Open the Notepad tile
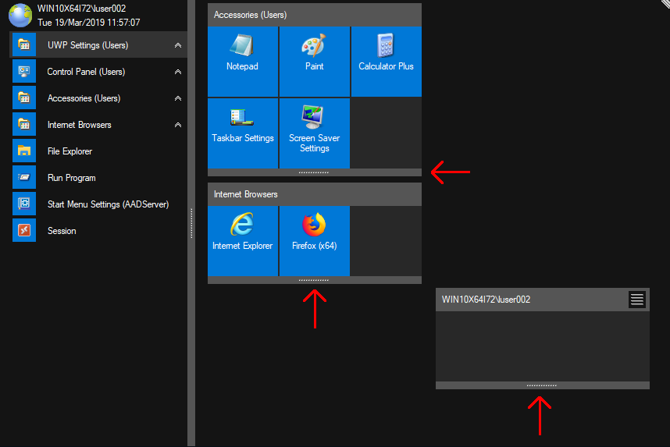The height and width of the screenshot is (447, 670). (242, 61)
